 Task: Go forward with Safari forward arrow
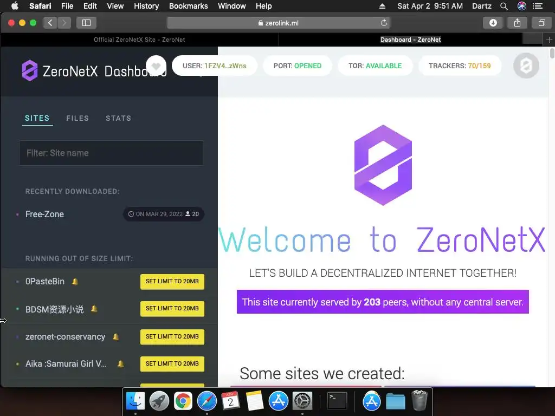point(64,23)
